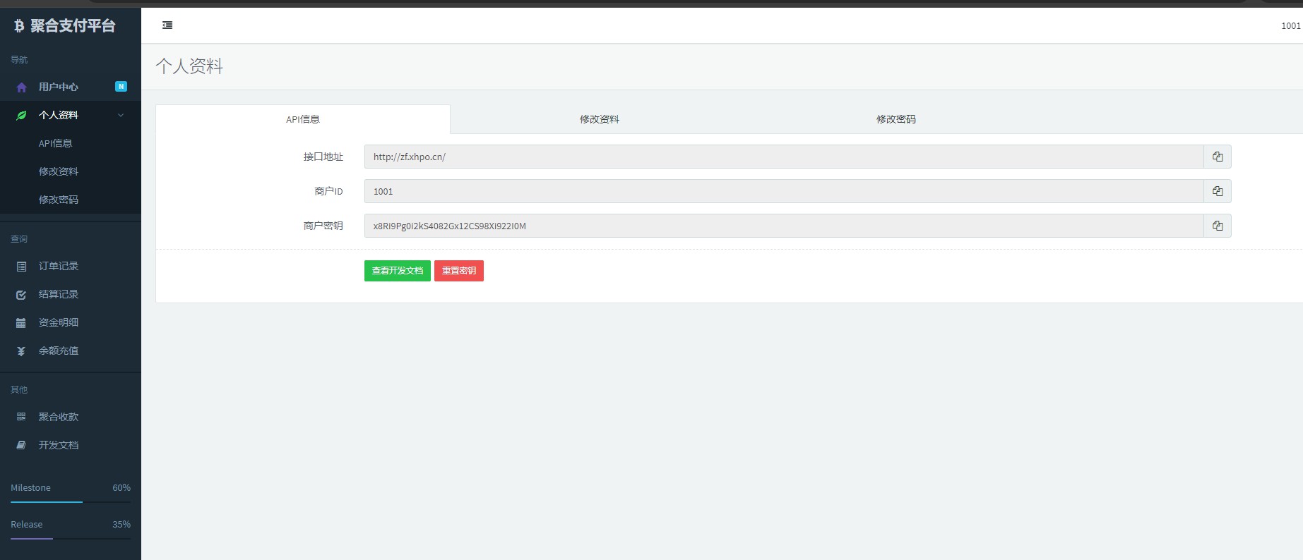1303x560 pixels.
Task: Open 订单记录 in the sidebar
Action: tap(59, 266)
